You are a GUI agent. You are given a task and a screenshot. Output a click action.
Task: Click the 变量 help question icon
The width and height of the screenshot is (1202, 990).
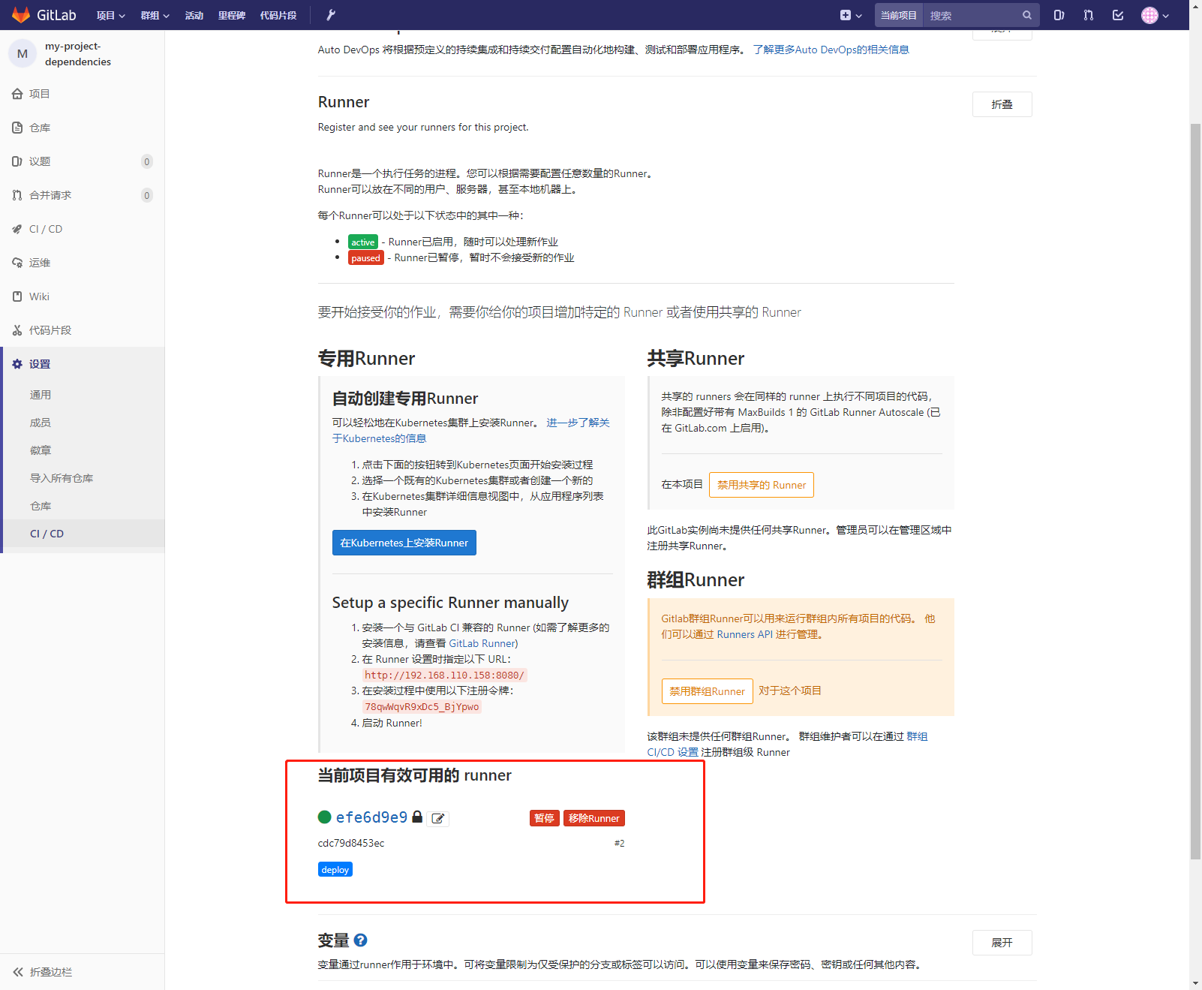point(360,940)
